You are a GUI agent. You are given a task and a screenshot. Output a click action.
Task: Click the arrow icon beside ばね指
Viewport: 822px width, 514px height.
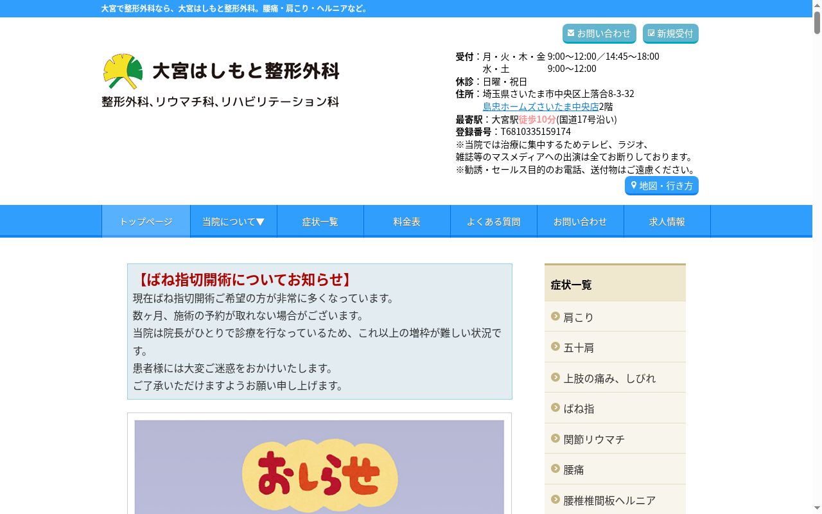pyautogui.click(x=555, y=407)
